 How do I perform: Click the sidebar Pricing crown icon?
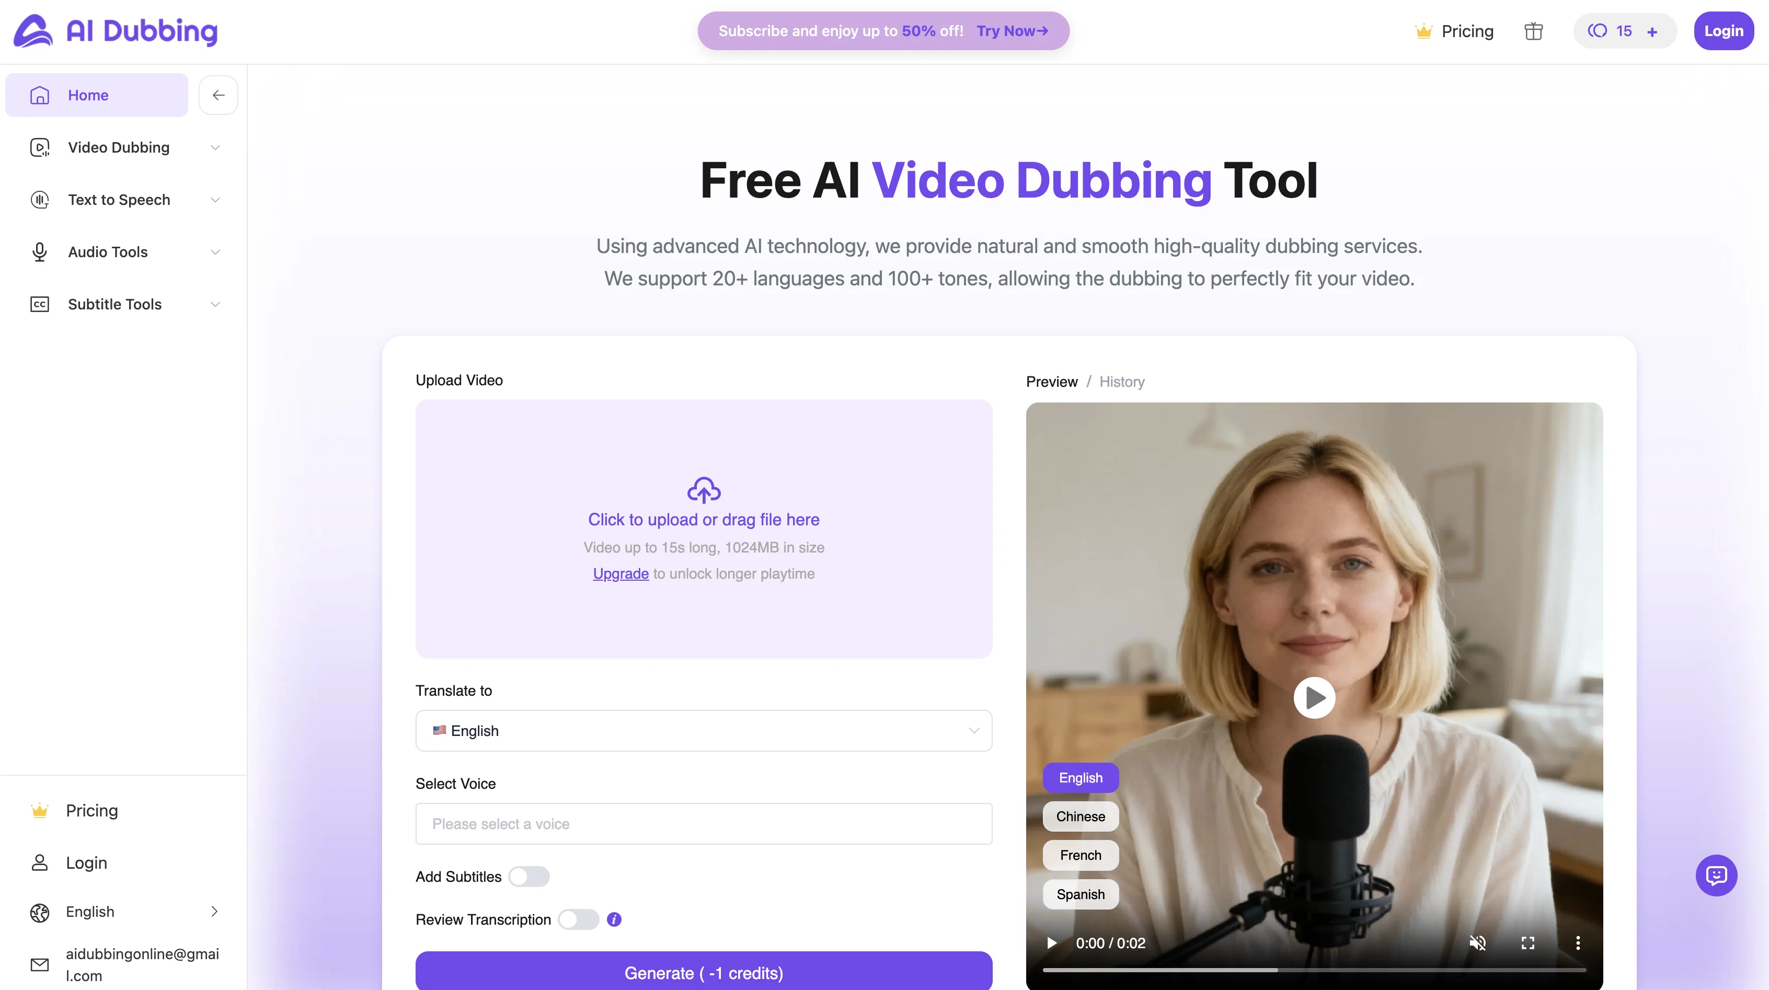pos(40,810)
